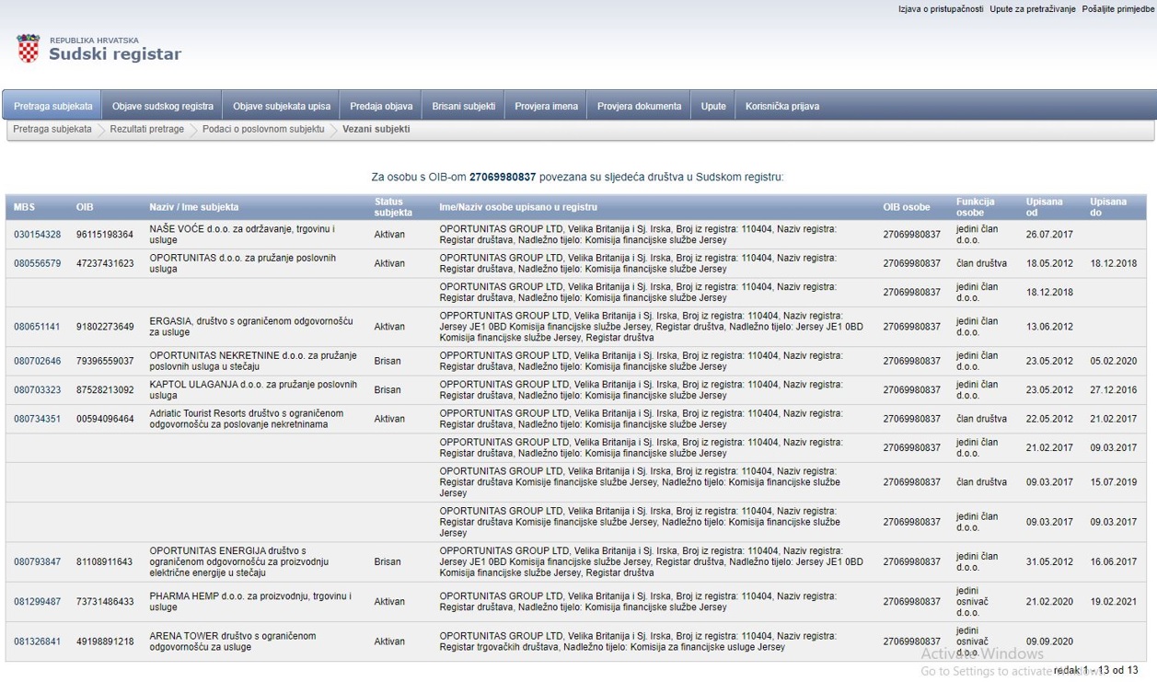This screenshot has width=1157, height=682.
Task: Click the Upute menu tab
Action: tap(712, 106)
